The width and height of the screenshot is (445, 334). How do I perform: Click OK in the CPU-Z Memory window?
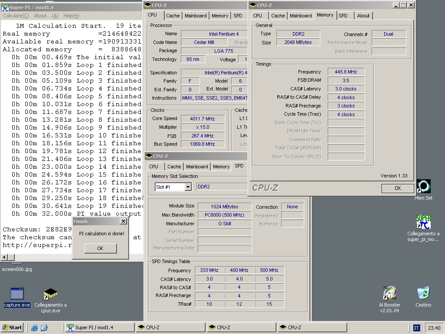pyautogui.click(x=398, y=188)
